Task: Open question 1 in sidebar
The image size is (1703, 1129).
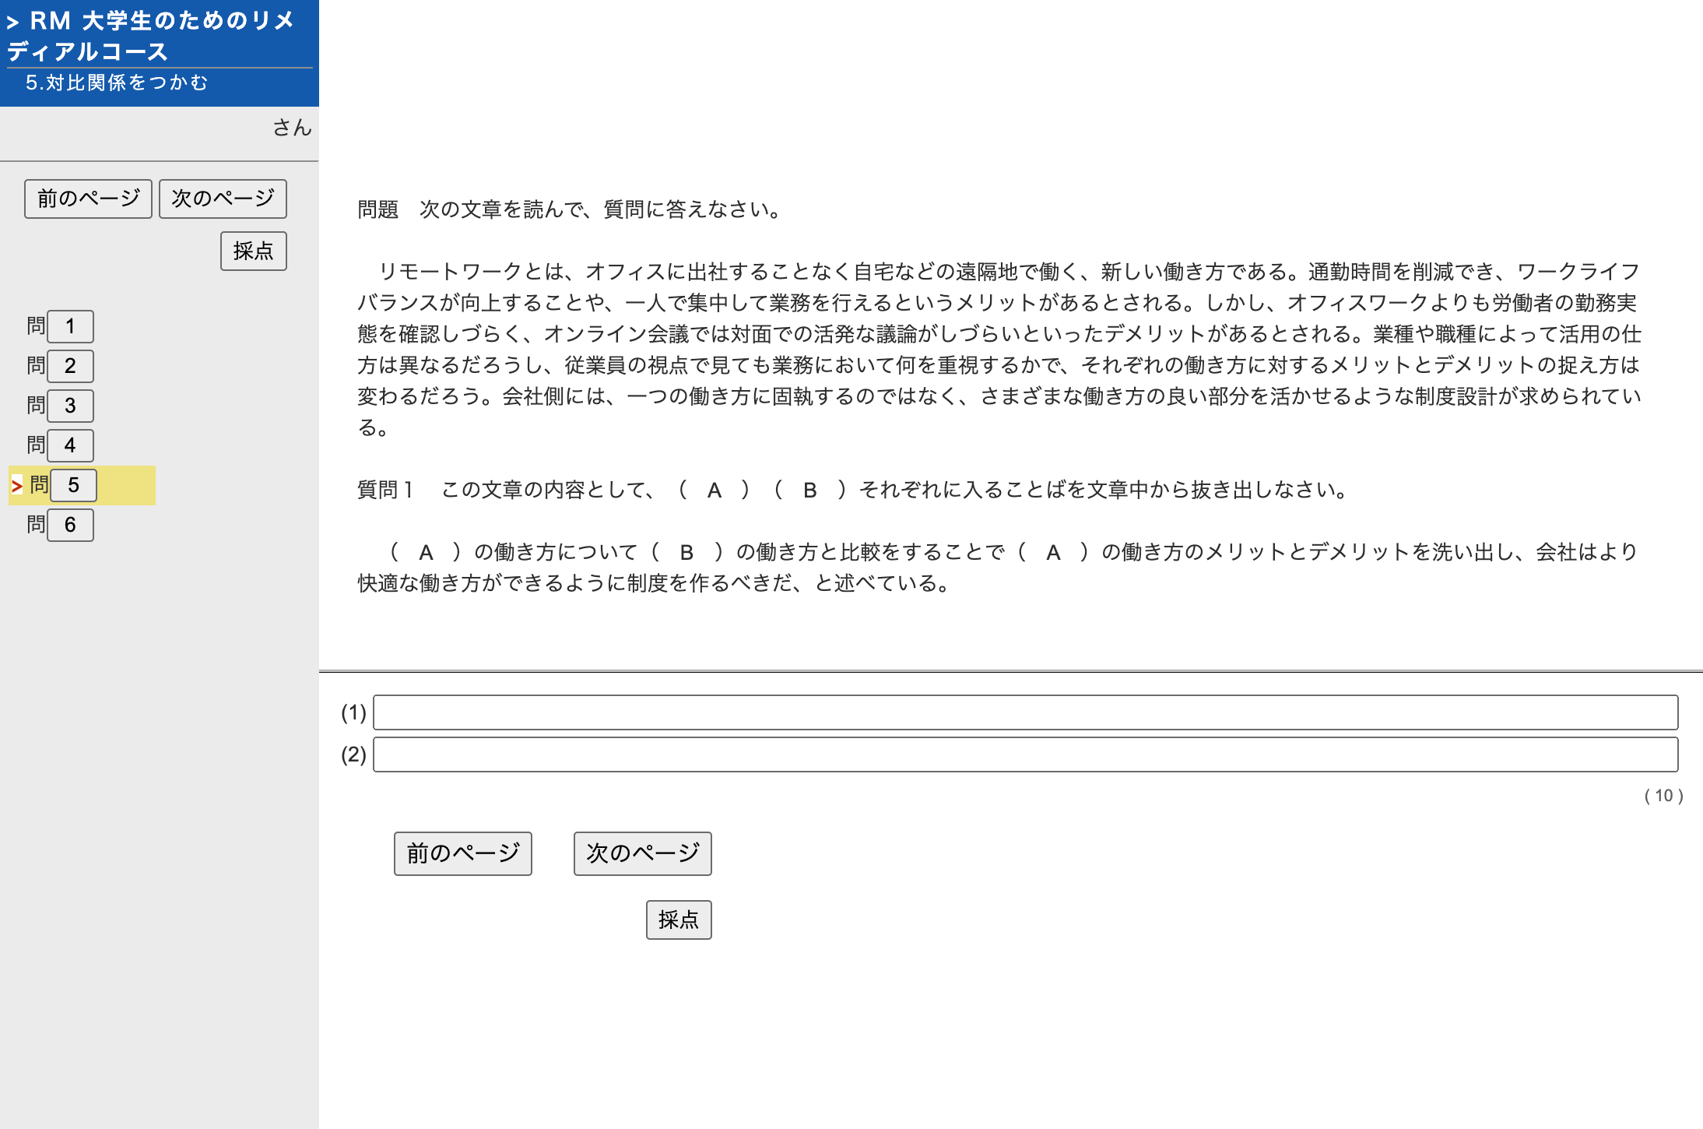Action: pyautogui.click(x=70, y=326)
